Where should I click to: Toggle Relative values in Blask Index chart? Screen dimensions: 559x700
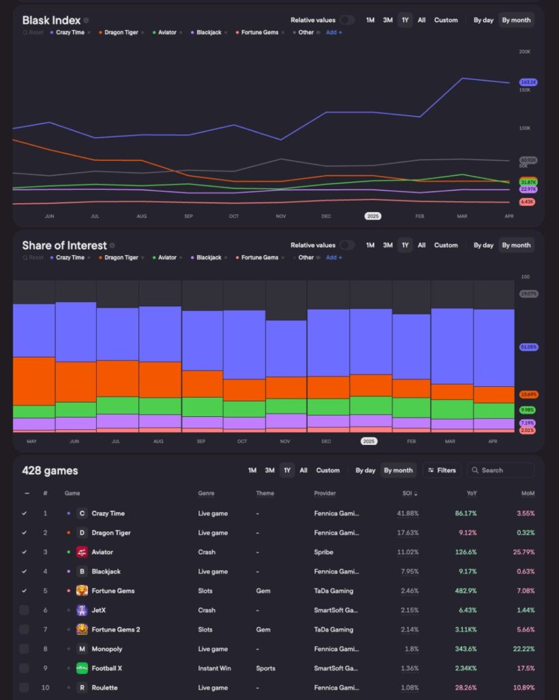pos(347,21)
